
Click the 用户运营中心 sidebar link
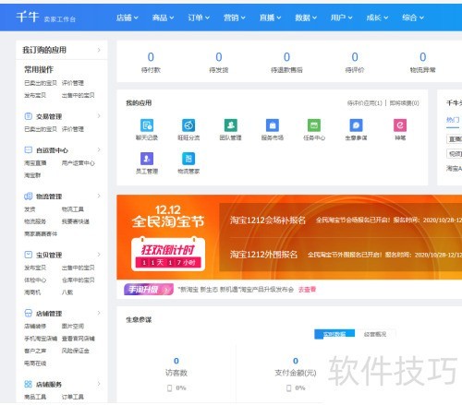click(79, 162)
